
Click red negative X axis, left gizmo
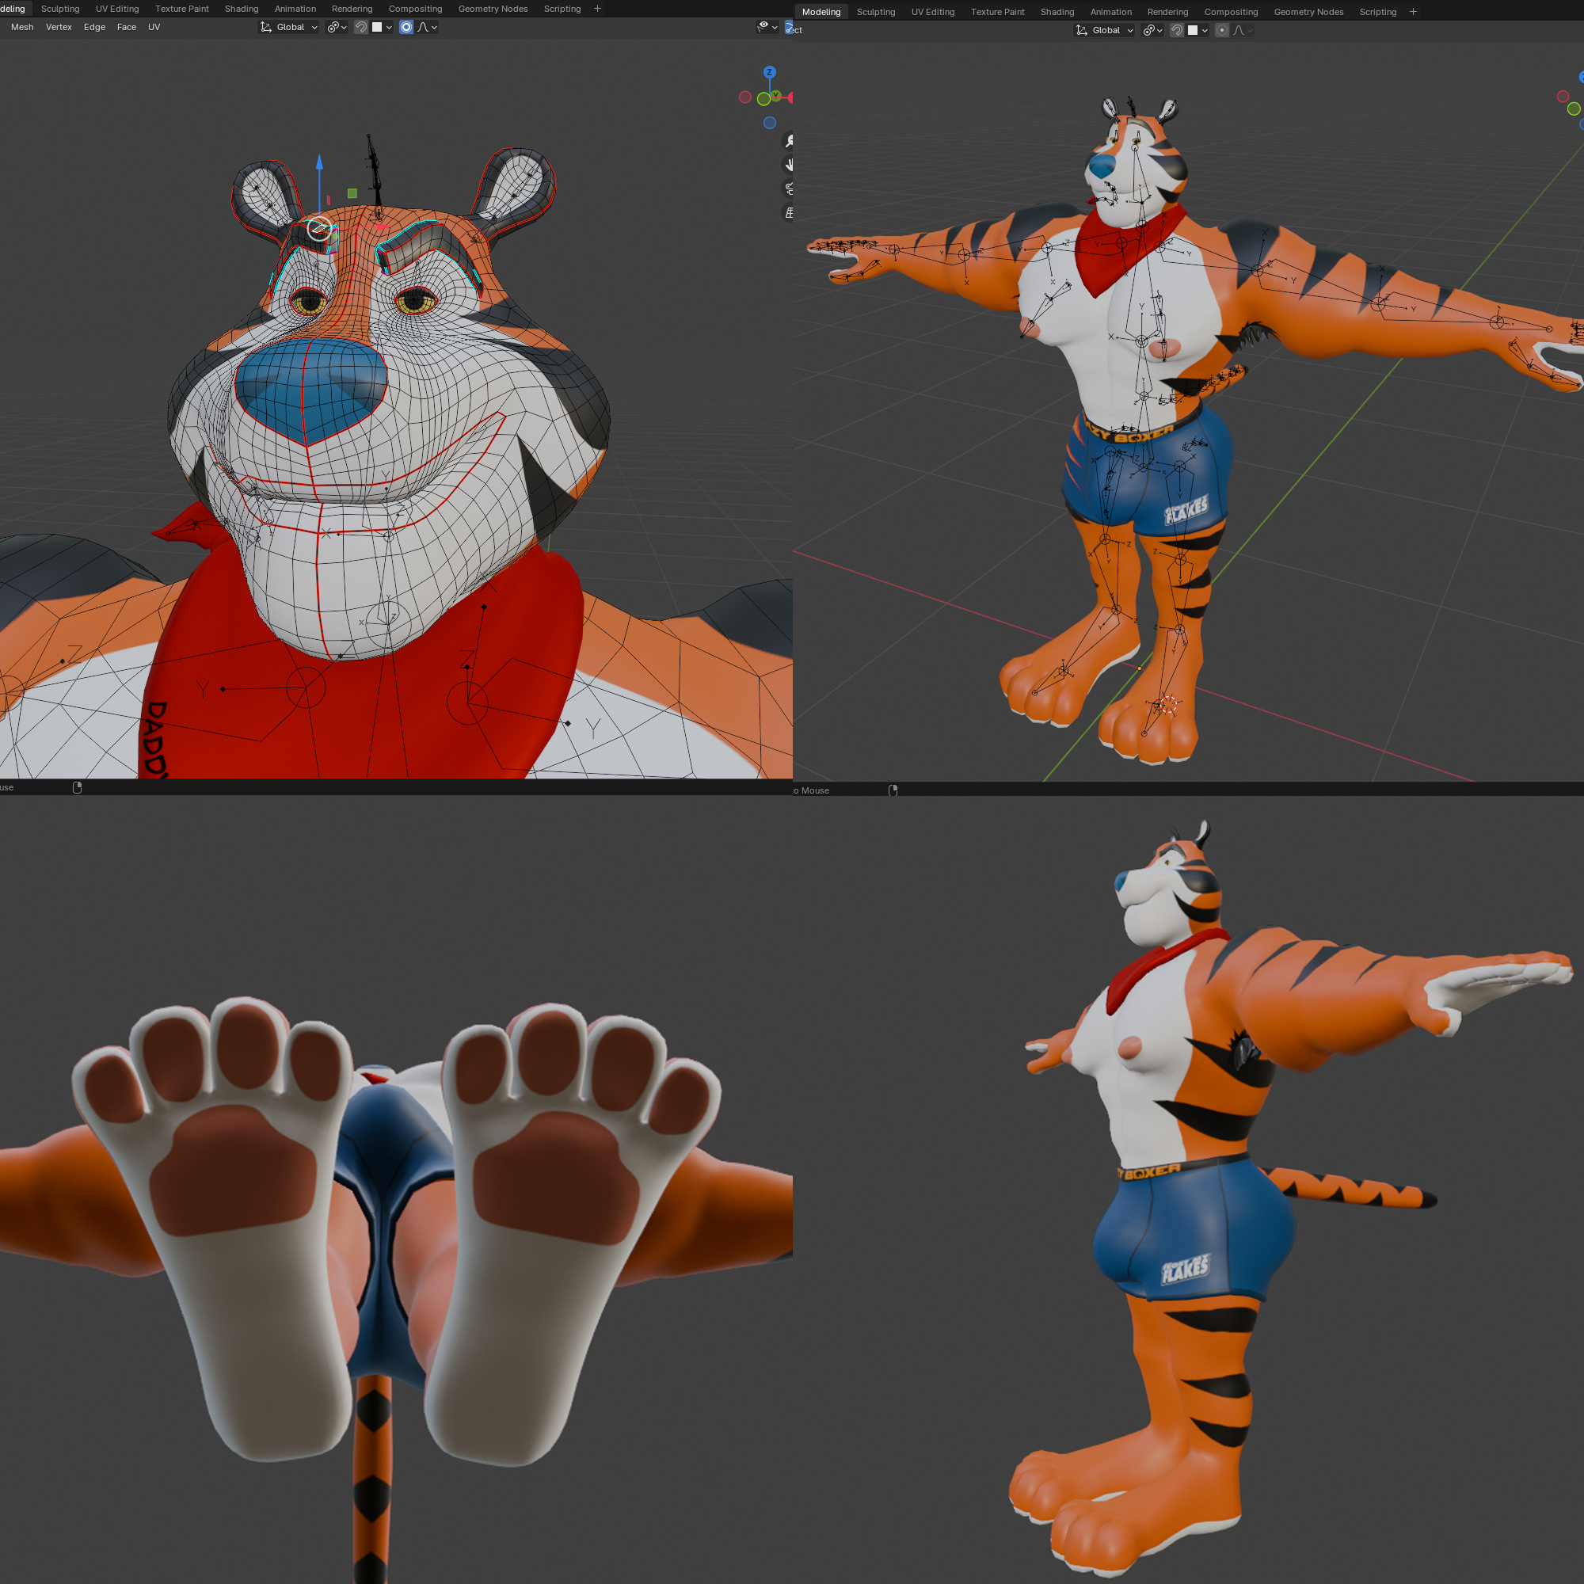point(745,97)
